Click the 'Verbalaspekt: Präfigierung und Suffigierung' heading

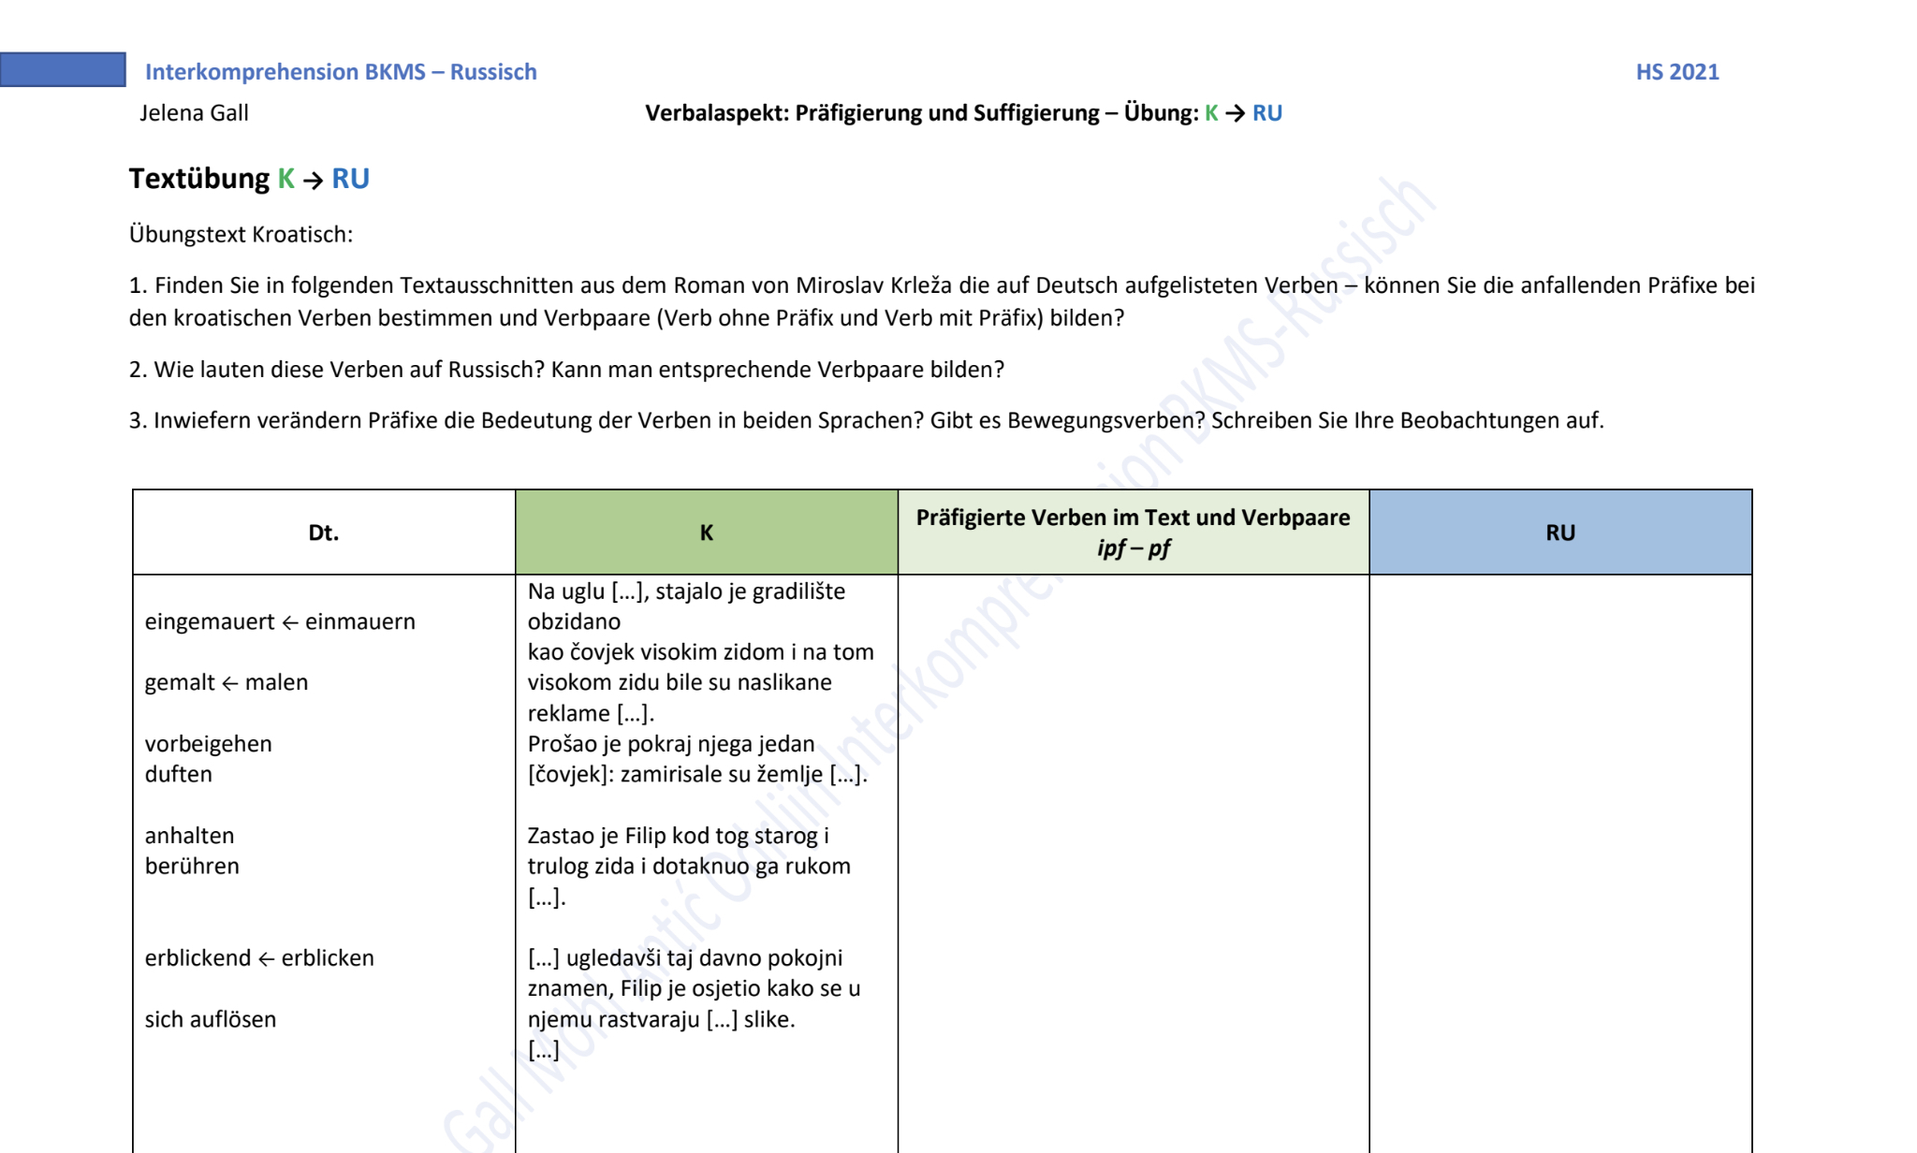871,113
